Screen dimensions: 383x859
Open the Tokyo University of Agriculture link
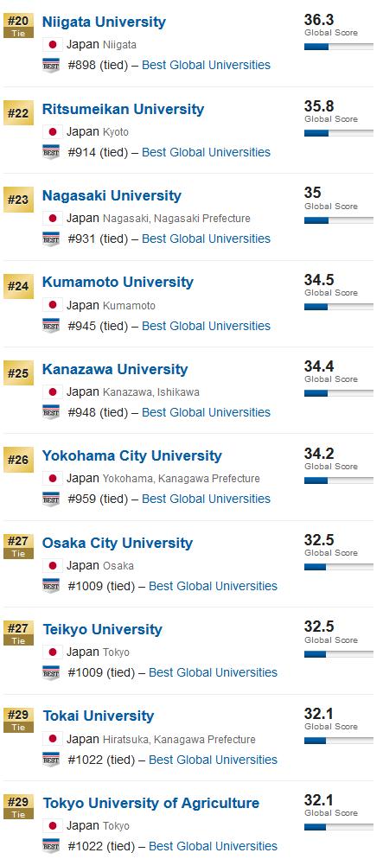point(151,803)
